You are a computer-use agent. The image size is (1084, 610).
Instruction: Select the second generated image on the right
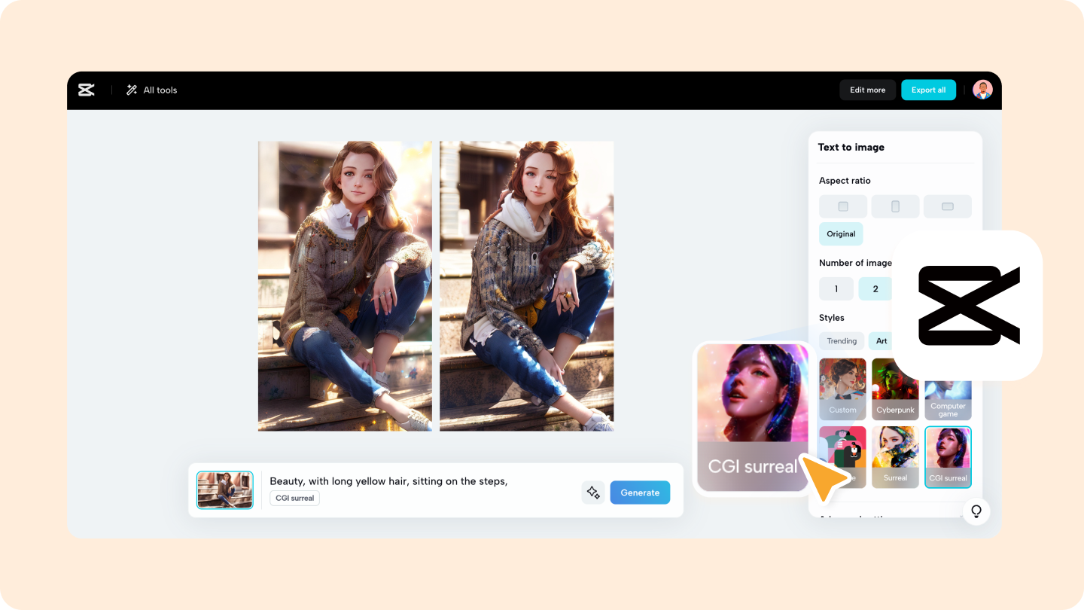[526, 286]
